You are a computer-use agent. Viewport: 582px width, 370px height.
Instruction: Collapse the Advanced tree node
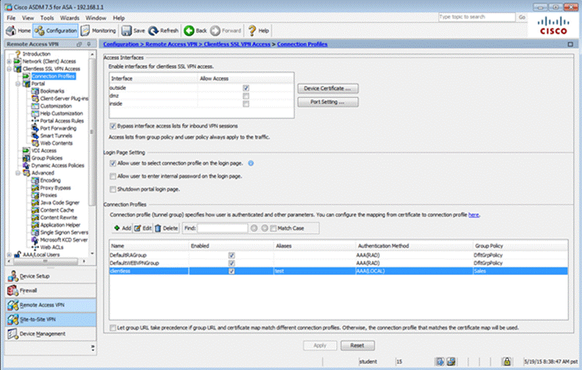(19, 173)
